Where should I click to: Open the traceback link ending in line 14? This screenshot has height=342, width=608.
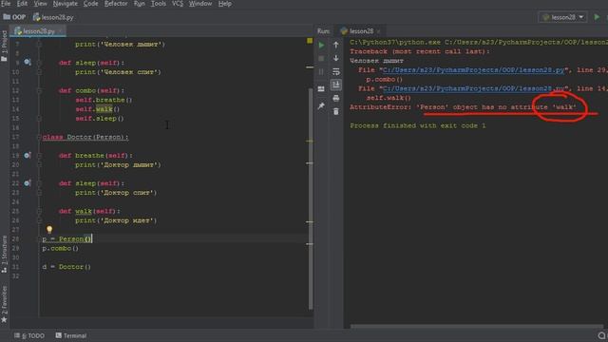[473, 88]
